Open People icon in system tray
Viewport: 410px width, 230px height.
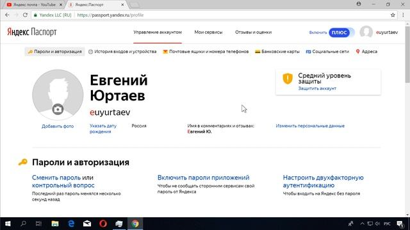coord(351,224)
